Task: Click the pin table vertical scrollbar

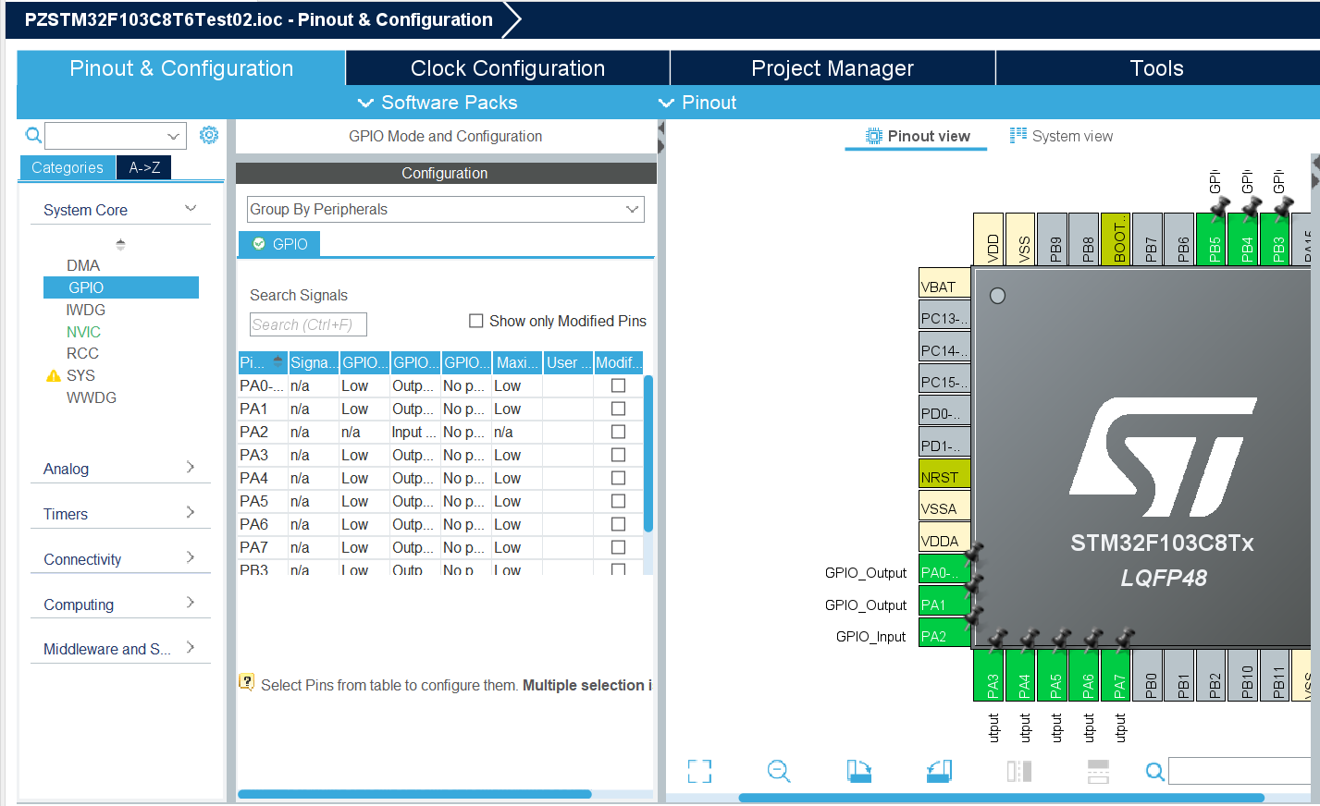Action: click(x=648, y=453)
